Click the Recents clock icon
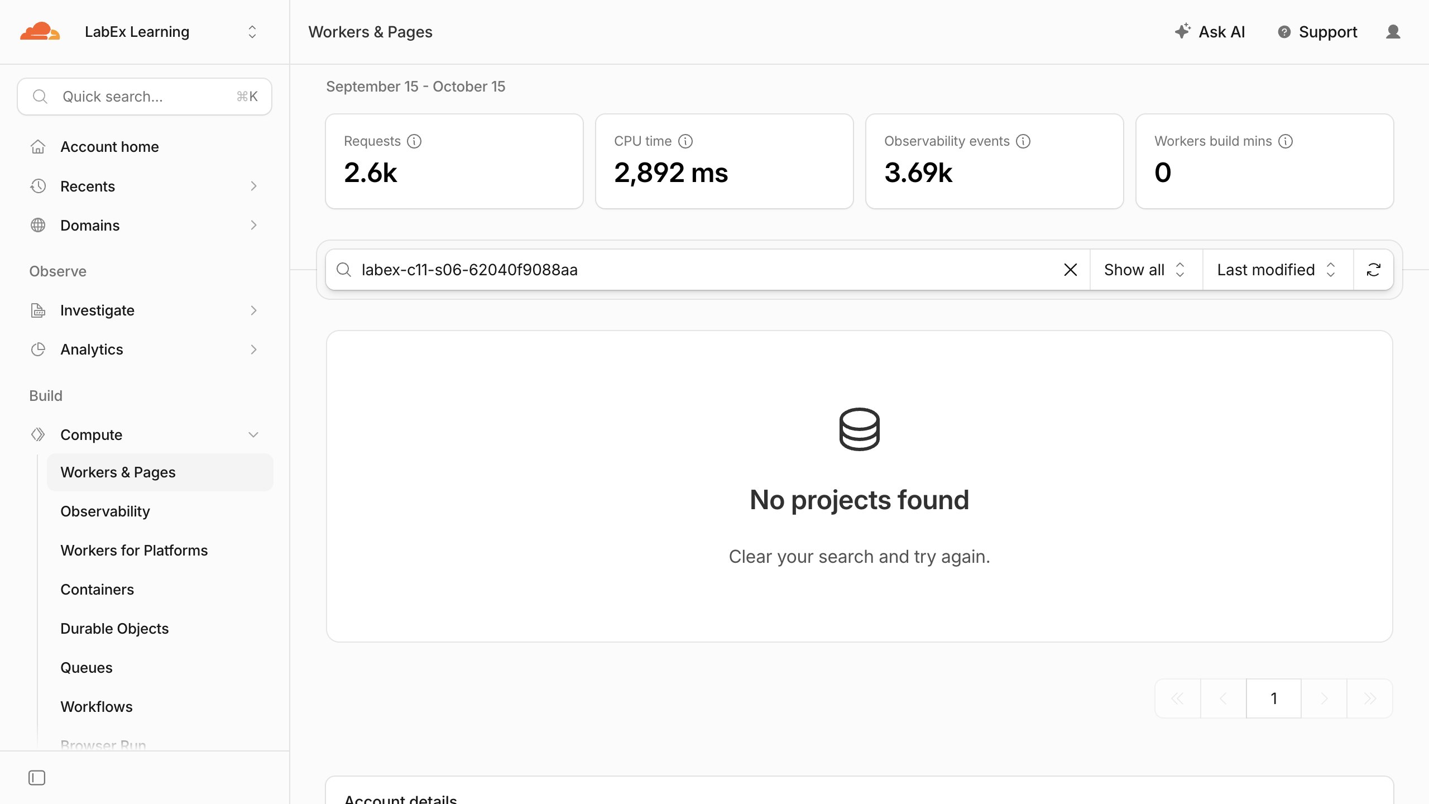Screen dimensions: 1429x804 [x=38, y=186]
